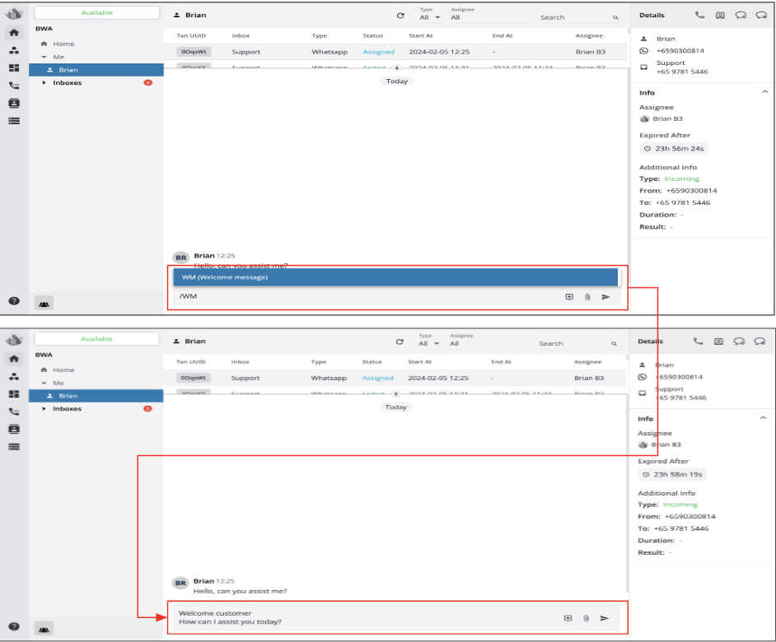Click the 23h 56m 24s expiry chip
The height and width of the screenshot is (642, 776).
pyautogui.click(x=674, y=148)
